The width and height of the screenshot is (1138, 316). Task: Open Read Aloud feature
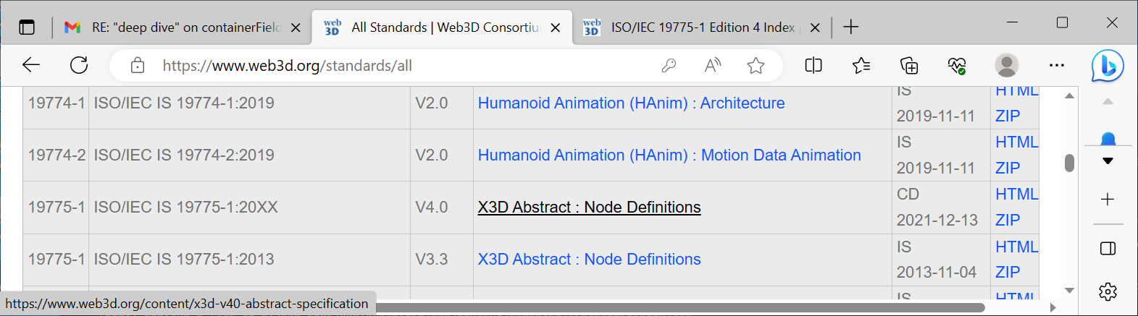(x=713, y=66)
